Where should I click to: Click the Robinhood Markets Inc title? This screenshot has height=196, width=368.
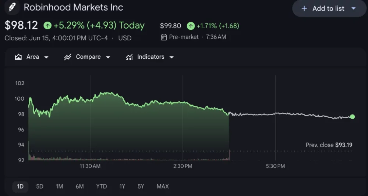click(73, 7)
